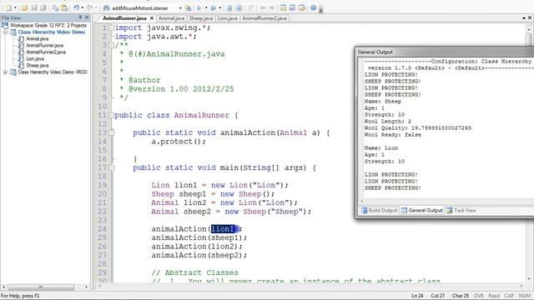Collapse the animalAction method fold on line 13
The image size is (534, 300).
point(111,132)
